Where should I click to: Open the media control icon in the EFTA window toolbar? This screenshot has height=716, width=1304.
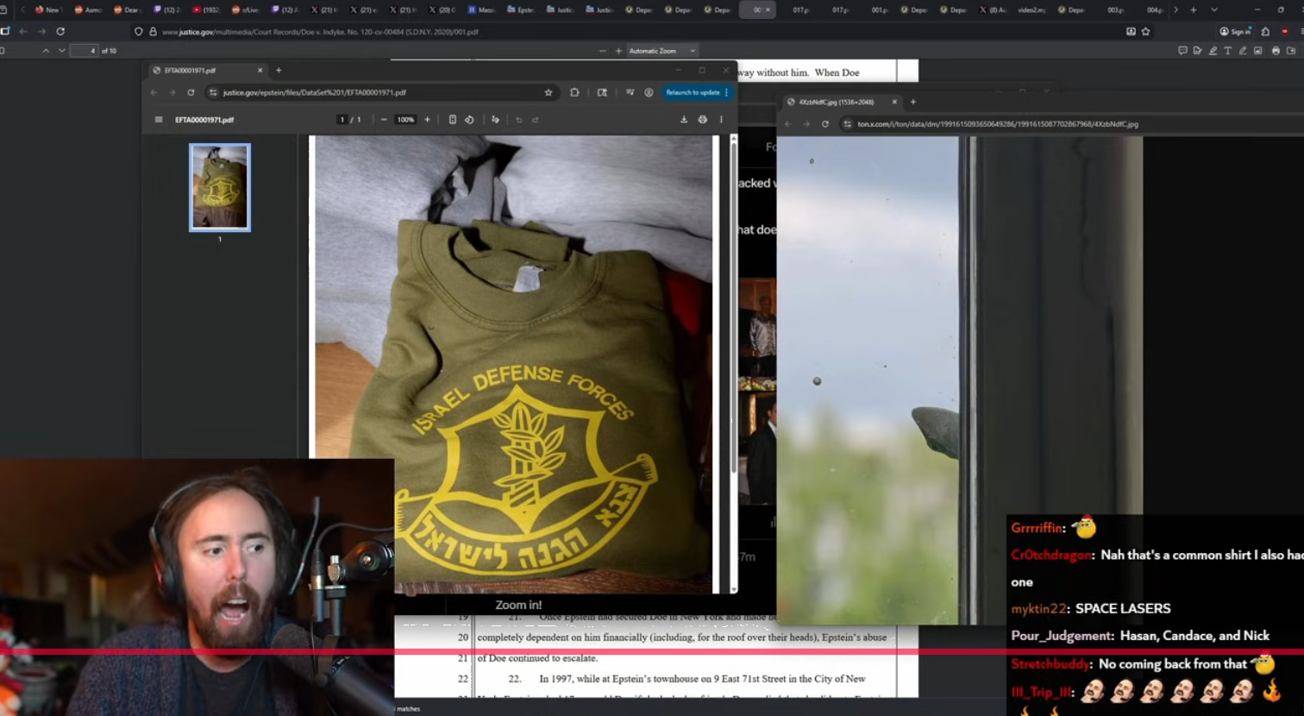(x=630, y=92)
